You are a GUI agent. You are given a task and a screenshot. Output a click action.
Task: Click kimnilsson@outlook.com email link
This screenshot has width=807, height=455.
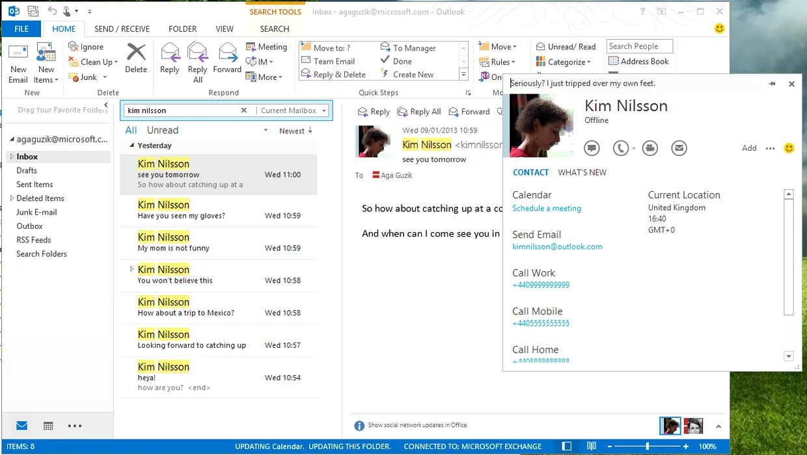pyautogui.click(x=557, y=247)
